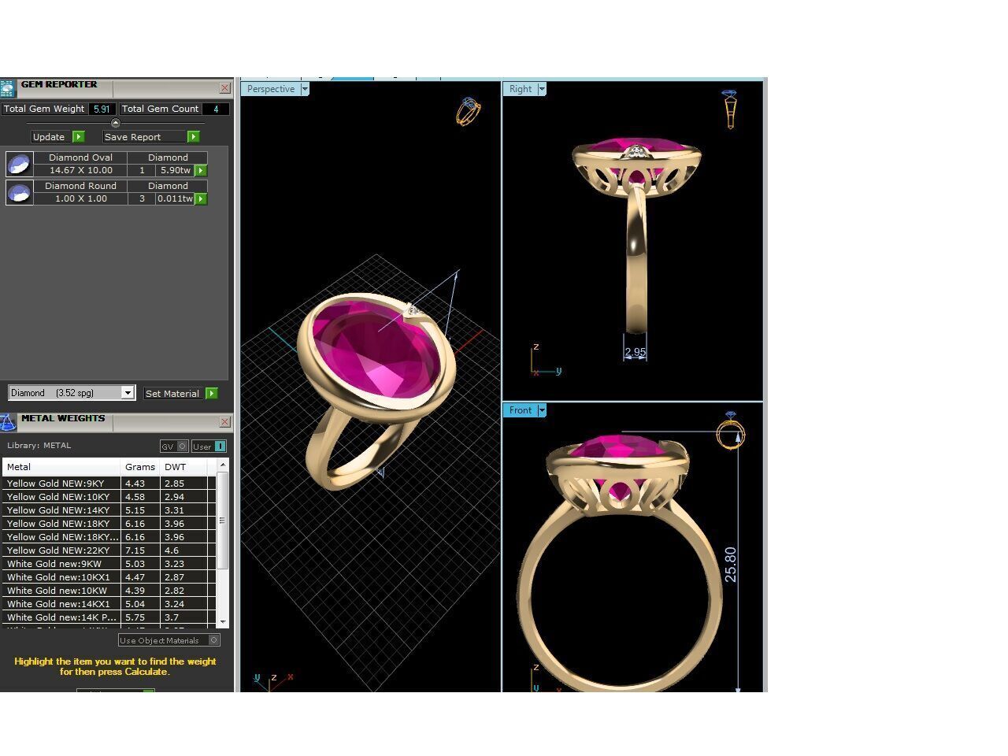Screen dimensions: 1008x756
Task: Click the 0.011tw weight cell
Action: tap(175, 198)
